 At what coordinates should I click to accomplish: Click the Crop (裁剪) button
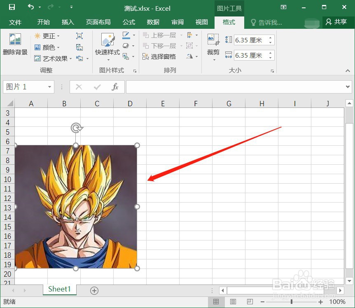[x=213, y=47]
